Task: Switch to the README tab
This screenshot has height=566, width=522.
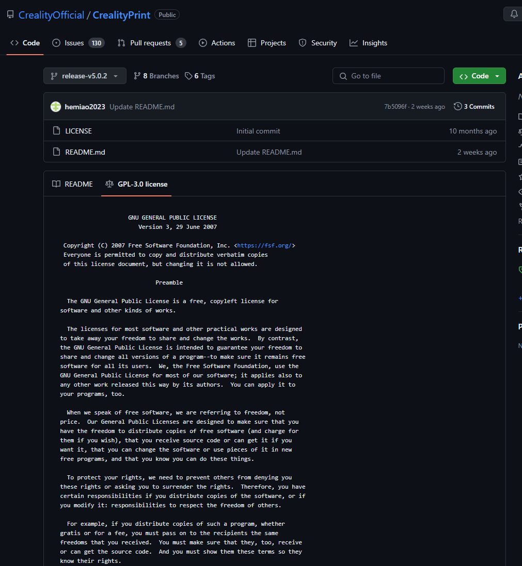Action: 72,184
